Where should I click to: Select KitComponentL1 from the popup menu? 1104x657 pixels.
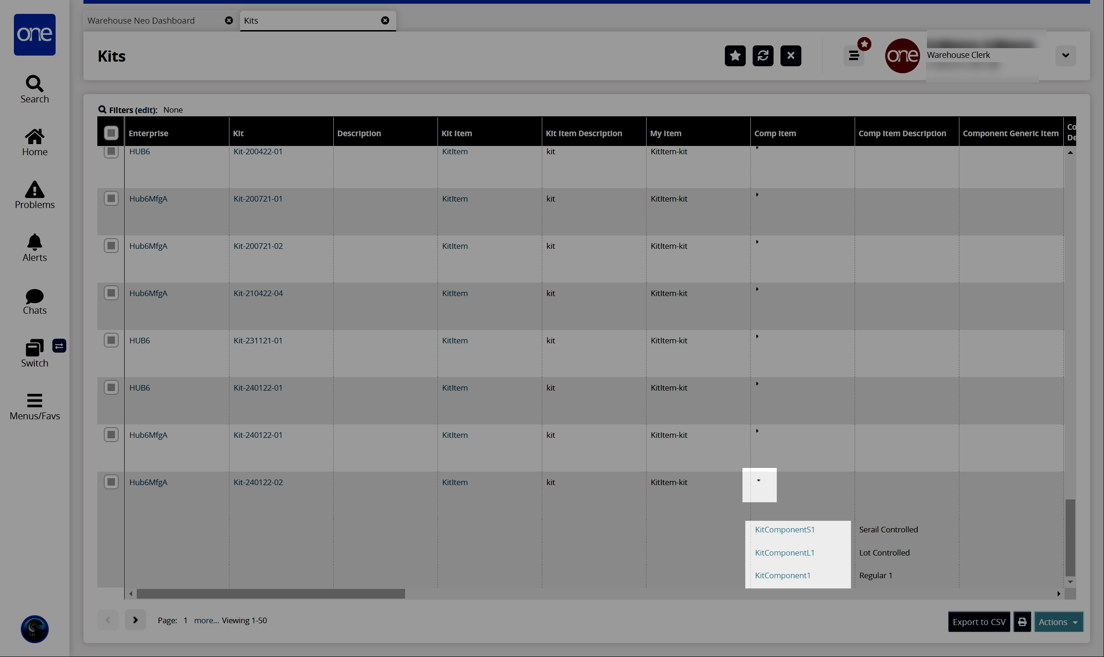784,552
